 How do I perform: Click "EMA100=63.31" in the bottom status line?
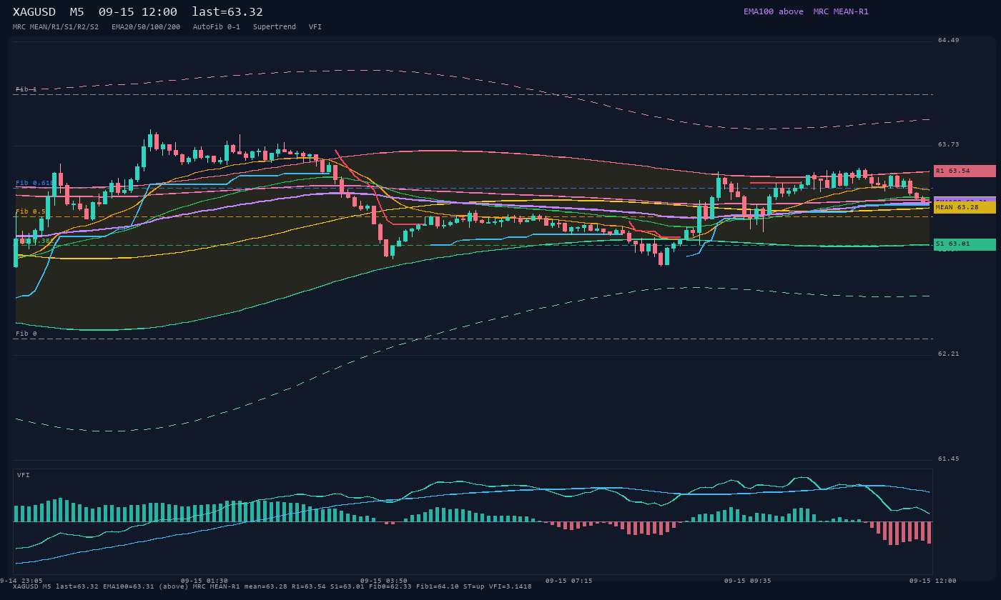[129, 586]
